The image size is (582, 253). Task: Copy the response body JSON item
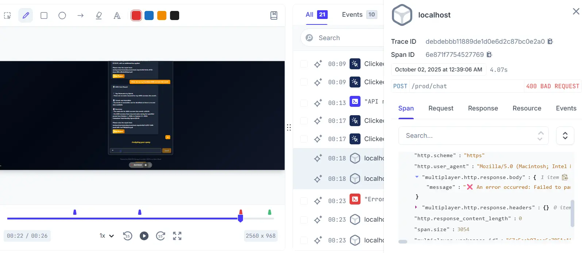tap(565, 178)
